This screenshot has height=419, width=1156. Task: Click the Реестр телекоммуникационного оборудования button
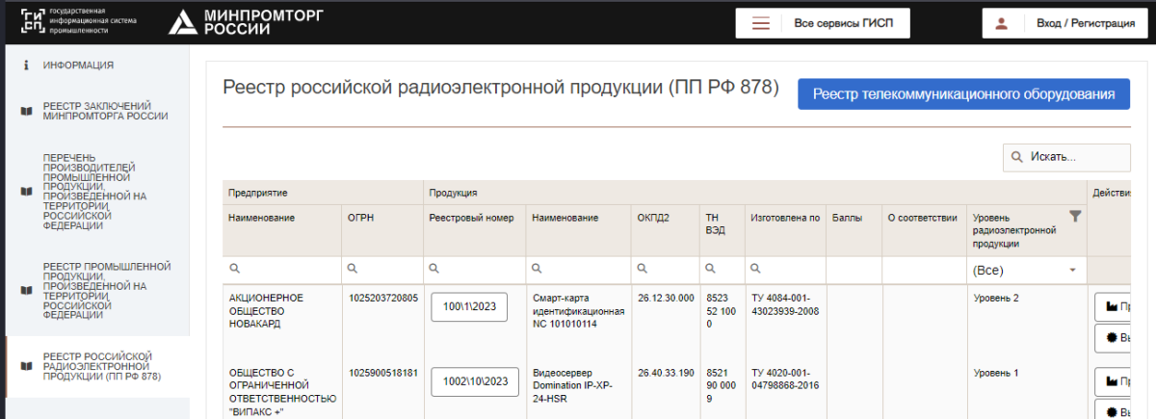(963, 94)
